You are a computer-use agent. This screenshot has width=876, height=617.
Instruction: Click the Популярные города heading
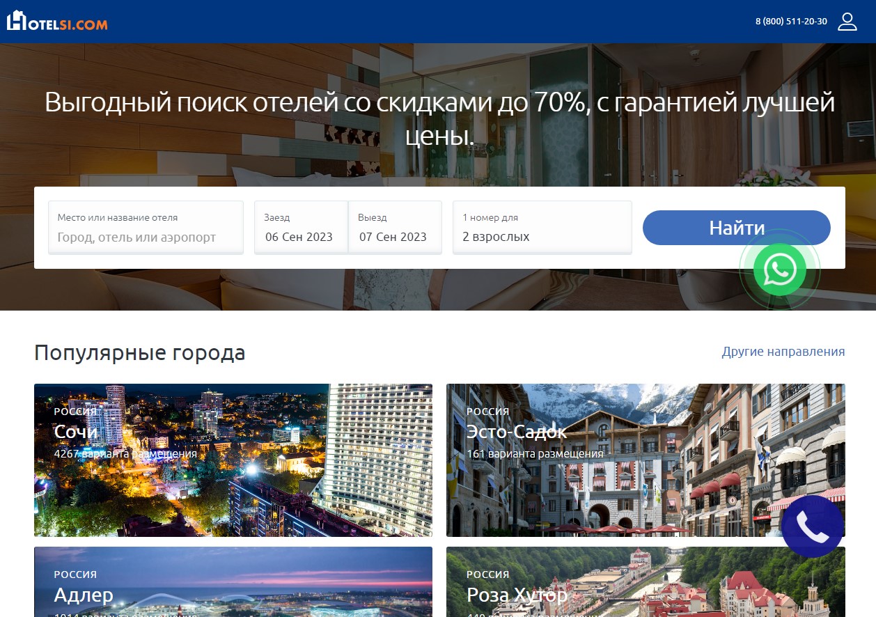pyautogui.click(x=140, y=353)
